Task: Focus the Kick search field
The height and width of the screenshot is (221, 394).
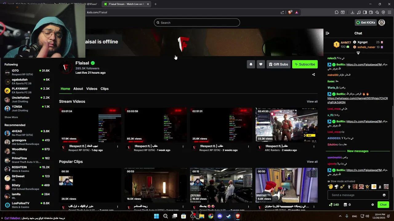Action: 197,22
